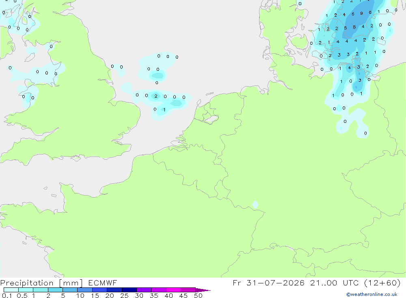Click the 'Precipitation [mm]' title text
The height and width of the screenshot is (298, 406).
tap(41, 283)
